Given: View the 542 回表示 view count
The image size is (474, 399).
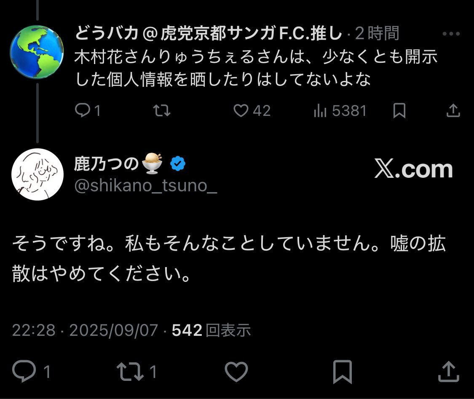Looking at the screenshot, I should (x=212, y=330).
